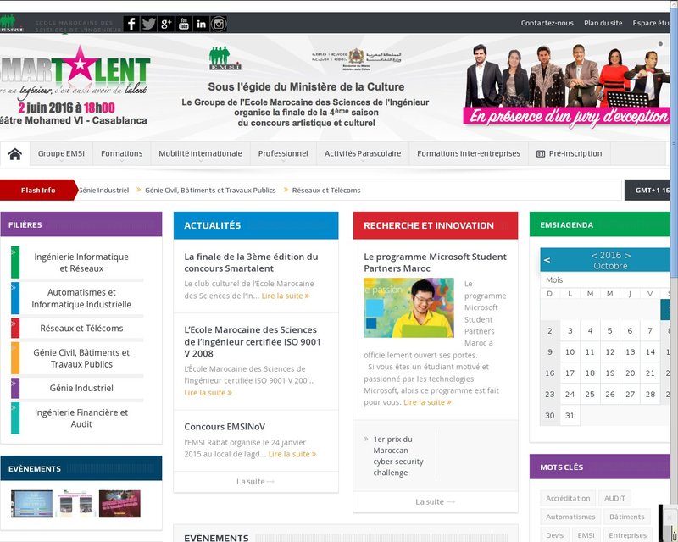Image resolution: width=678 pixels, height=542 pixels.
Task: Click Génie Civil, Bâtiments ticker link
Action: [x=210, y=191]
